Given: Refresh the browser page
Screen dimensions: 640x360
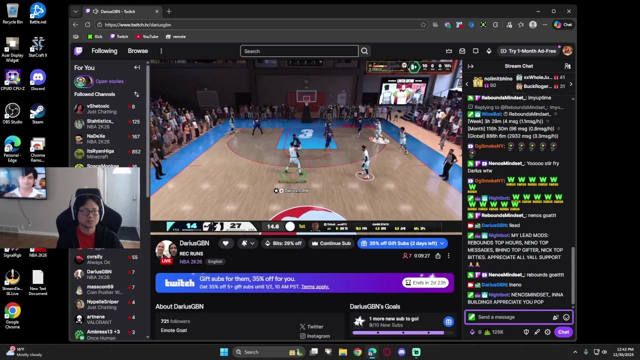Looking at the screenshot, I should (87, 24).
